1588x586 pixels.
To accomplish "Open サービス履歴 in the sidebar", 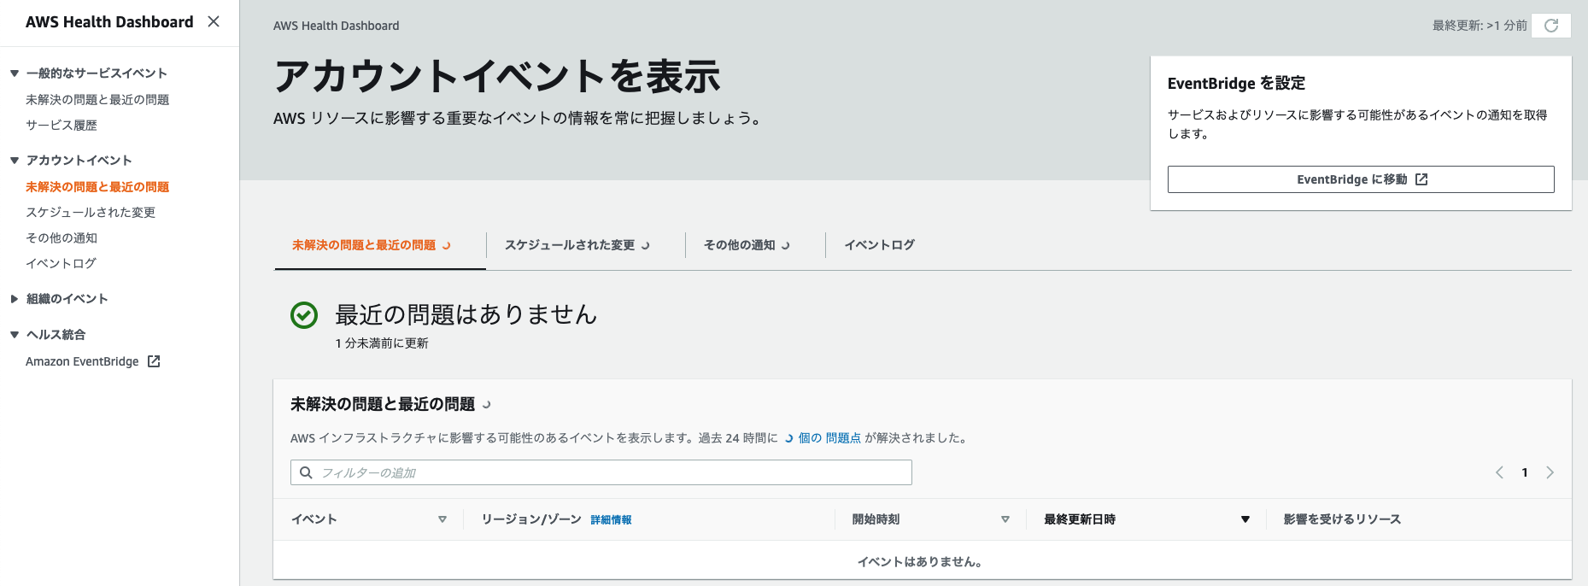I will (62, 125).
